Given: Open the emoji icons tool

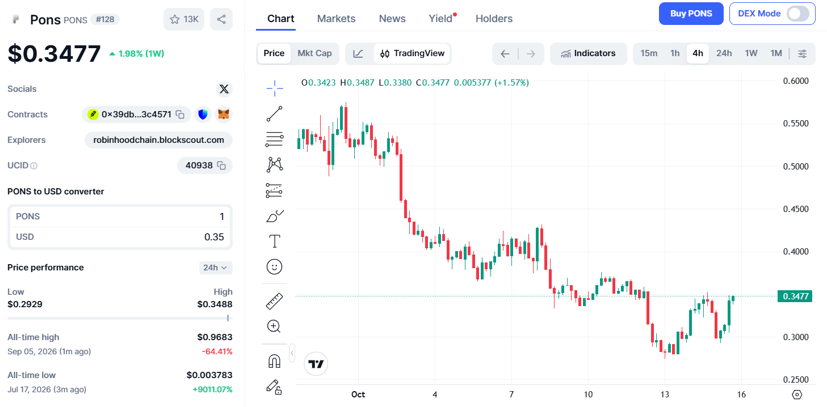Looking at the screenshot, I should tap(275, 267).
